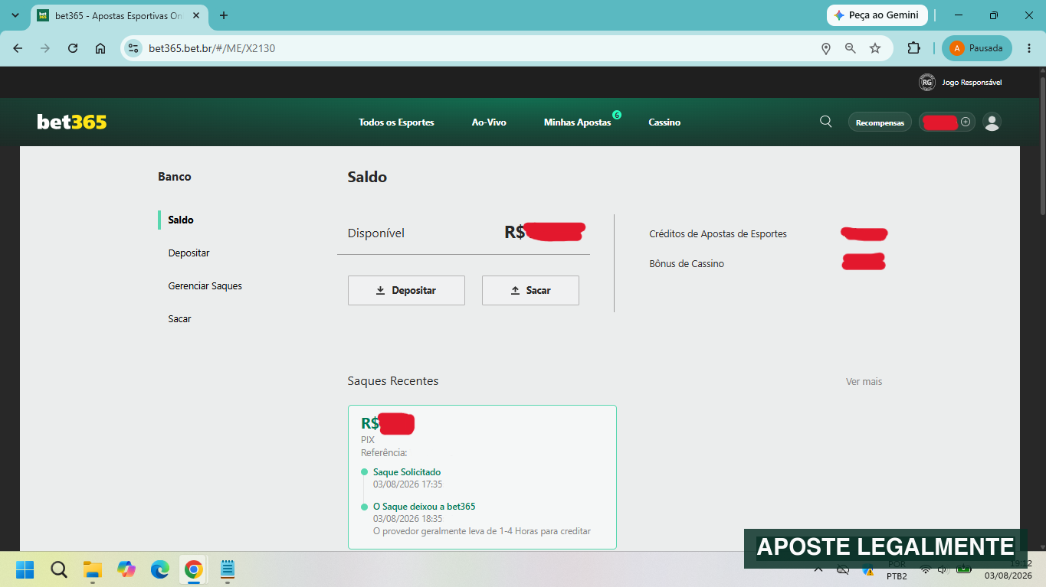The image size is (1046, 587).
Task: Go back with browser back arrow
Action: (x=18, y=48)
